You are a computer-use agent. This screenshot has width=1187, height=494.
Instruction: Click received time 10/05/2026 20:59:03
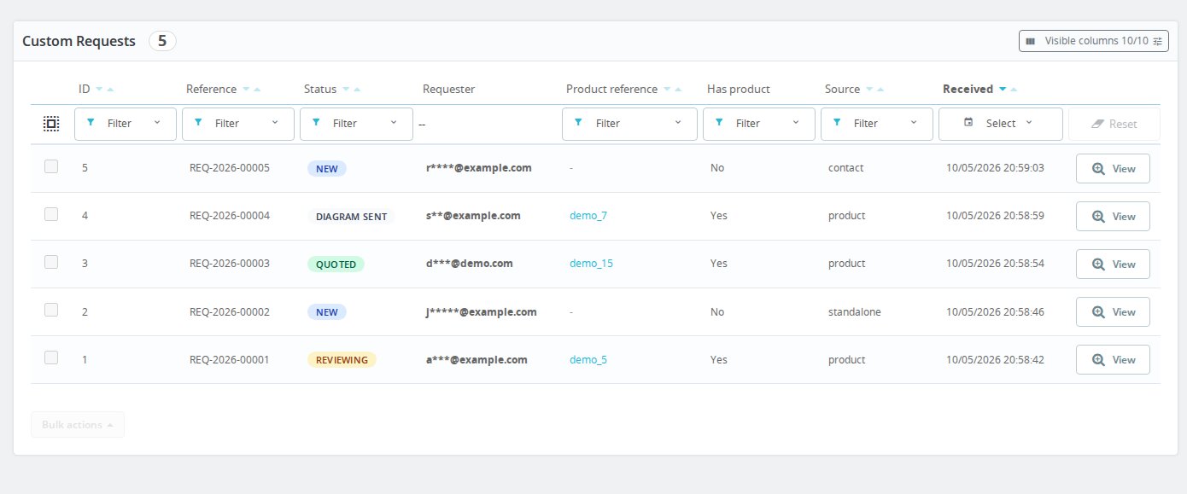(996, 168)
